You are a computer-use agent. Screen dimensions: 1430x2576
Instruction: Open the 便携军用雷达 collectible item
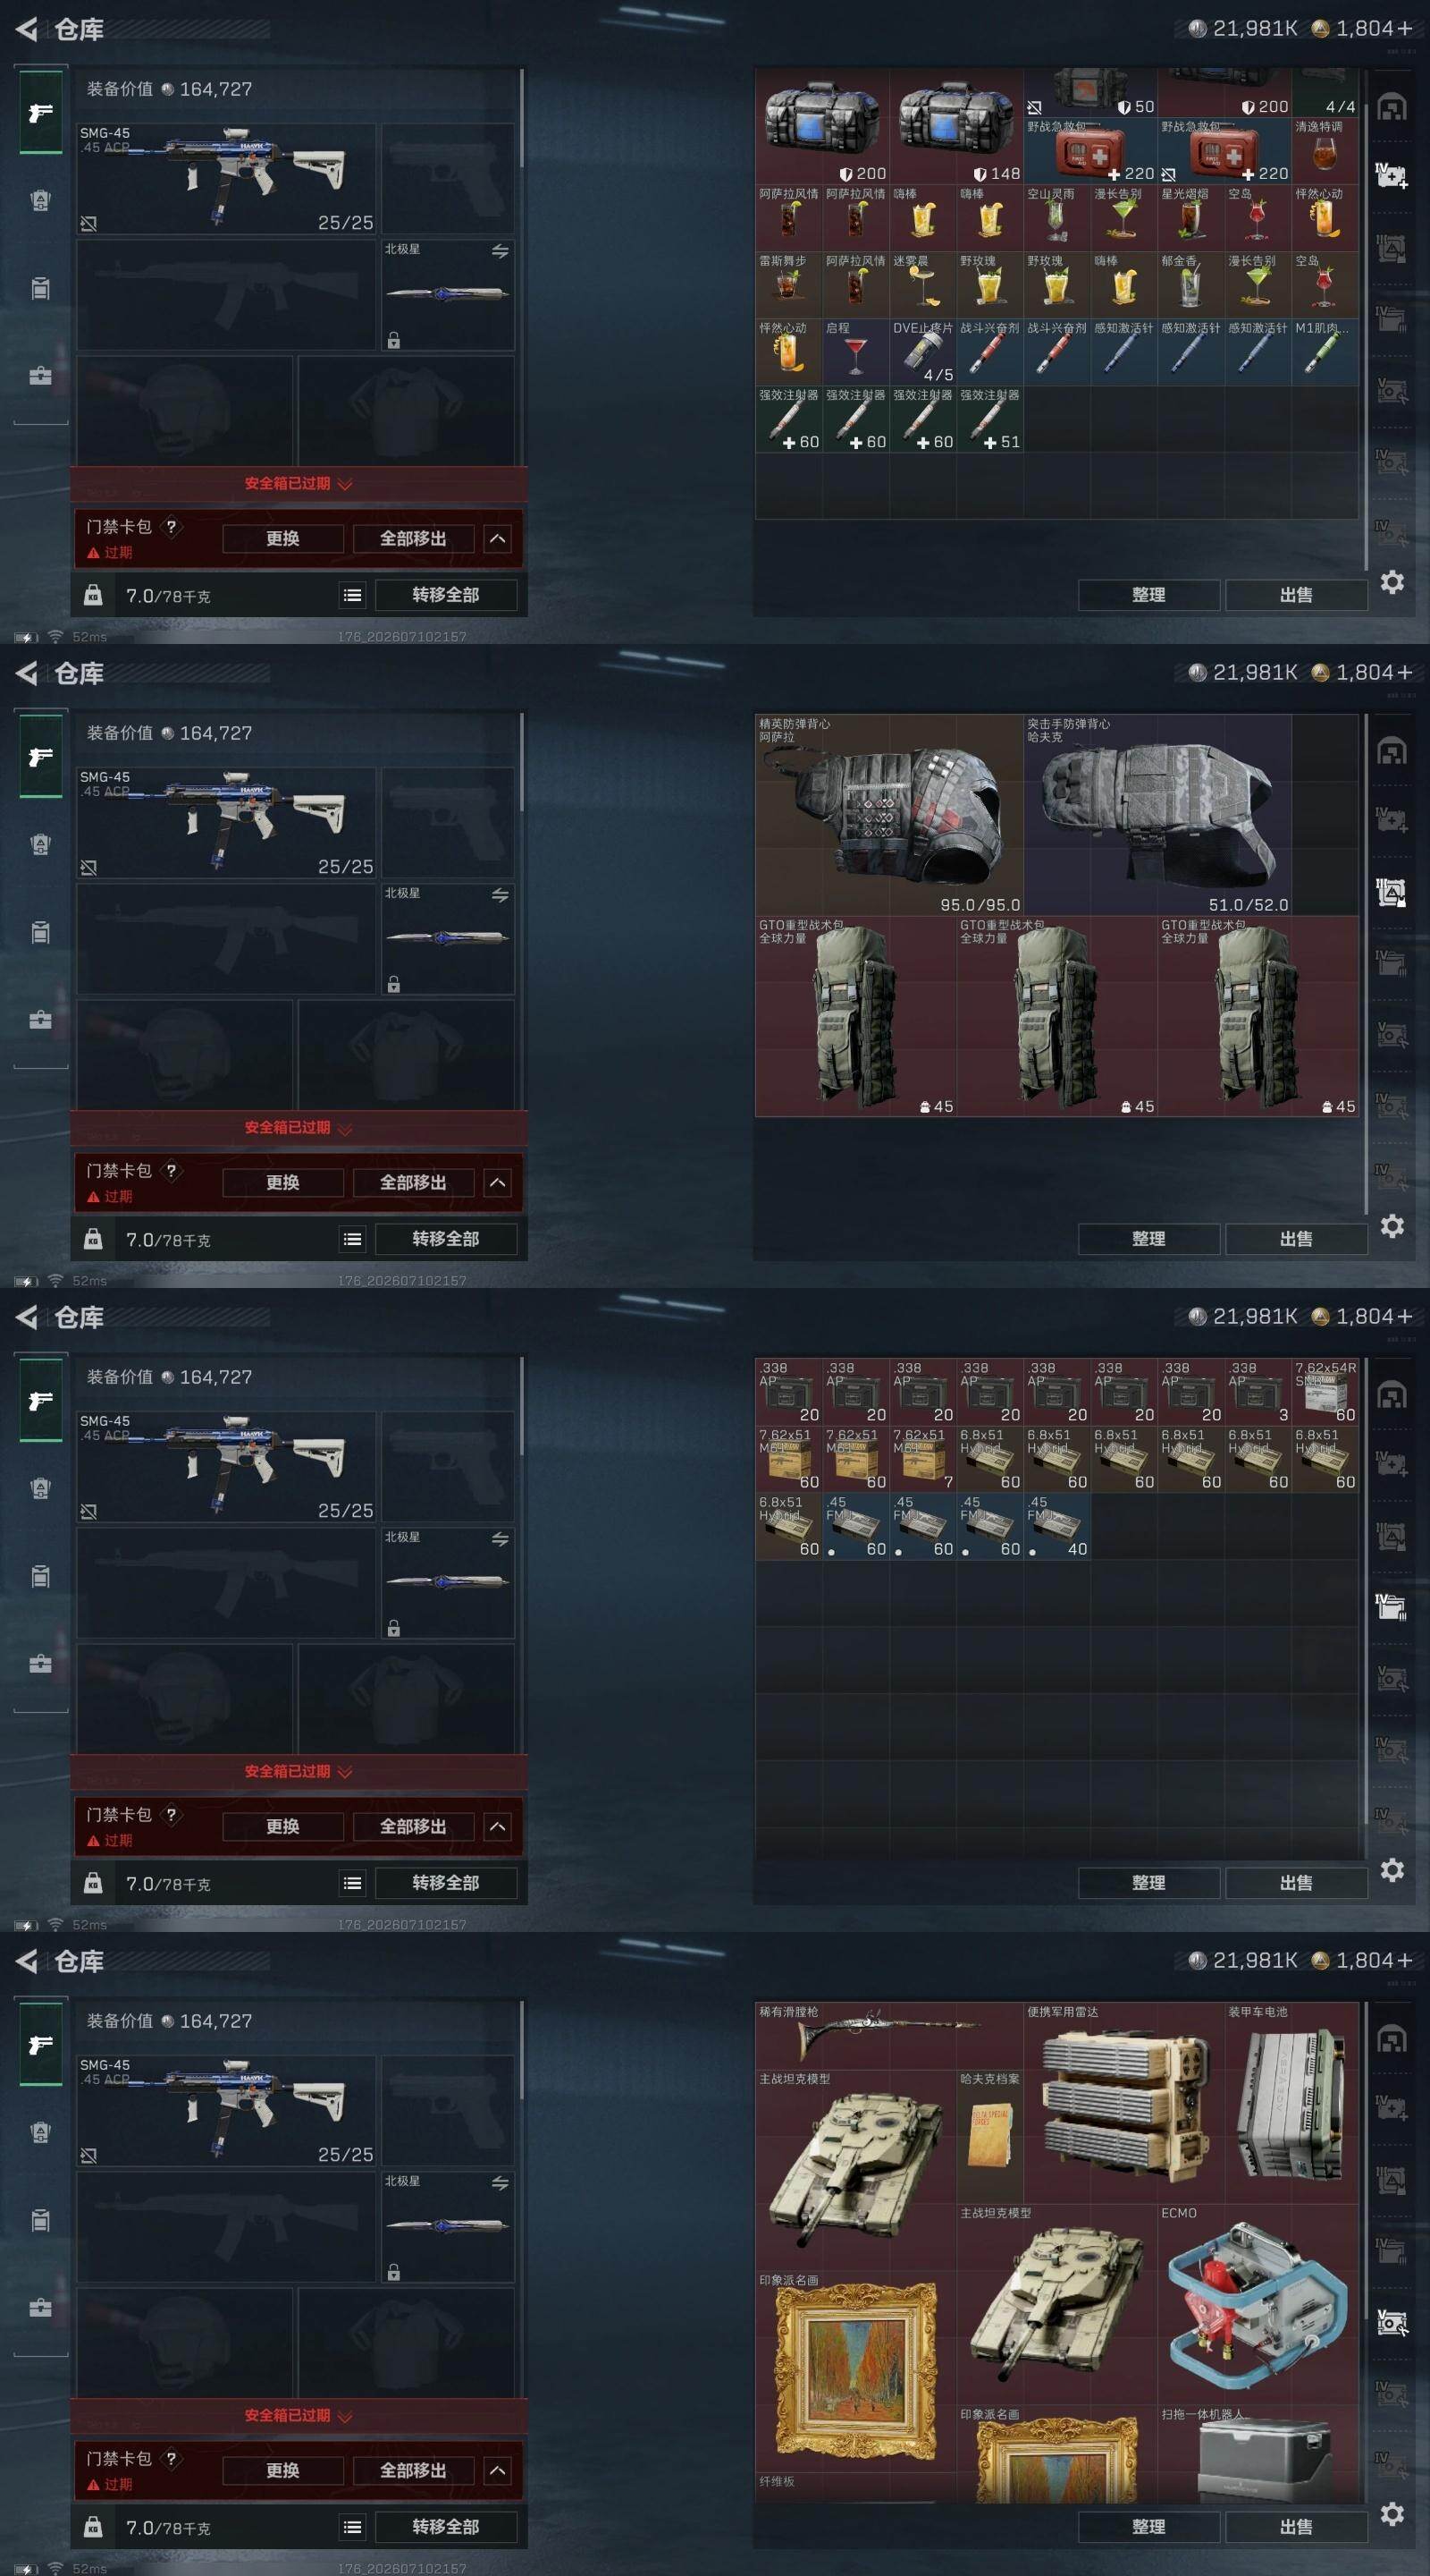coord(1123,2103)
